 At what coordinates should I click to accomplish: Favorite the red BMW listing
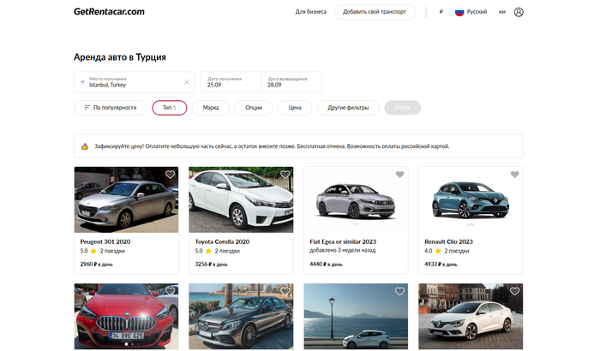point(170,292)
